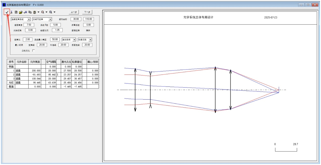
Task: Expand the 连续变焦系统 dropdown
Action: tap(29, 19)
